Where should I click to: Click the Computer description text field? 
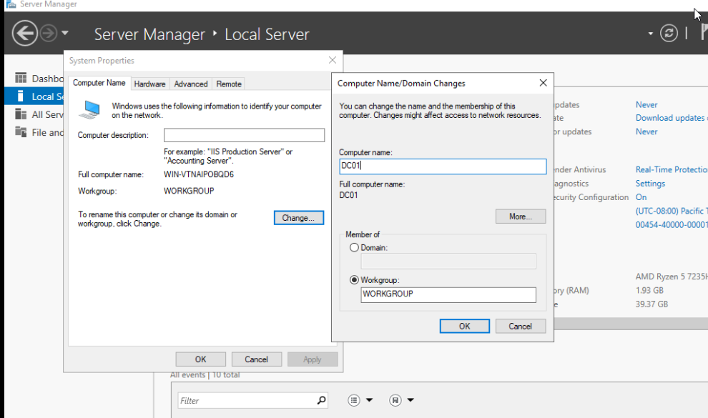click(x=244, y=135)
